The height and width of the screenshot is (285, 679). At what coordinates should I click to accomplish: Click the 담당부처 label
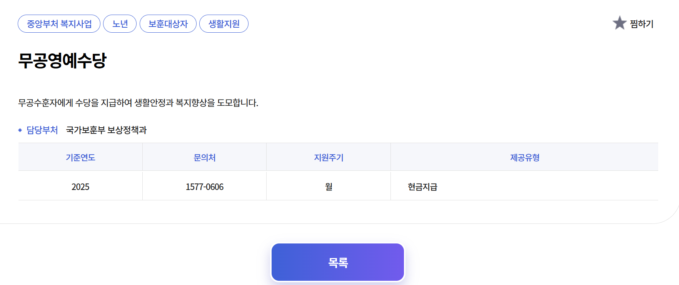point(42,130)
